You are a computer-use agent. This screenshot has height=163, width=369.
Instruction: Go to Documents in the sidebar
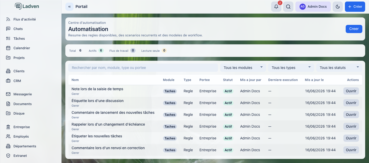tap(23, 104)
